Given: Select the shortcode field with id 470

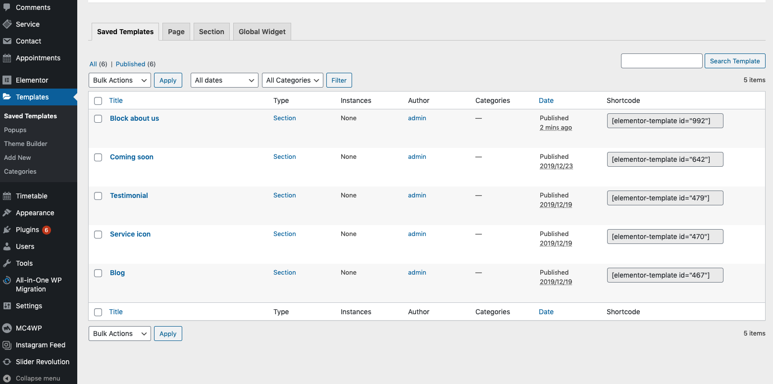Looking at the screenshot, I should (x=665, y=237).
